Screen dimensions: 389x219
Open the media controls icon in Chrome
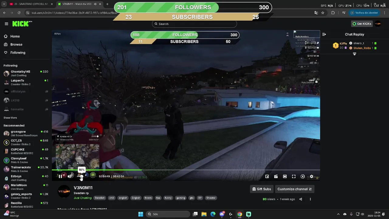(x=344, y=13)
